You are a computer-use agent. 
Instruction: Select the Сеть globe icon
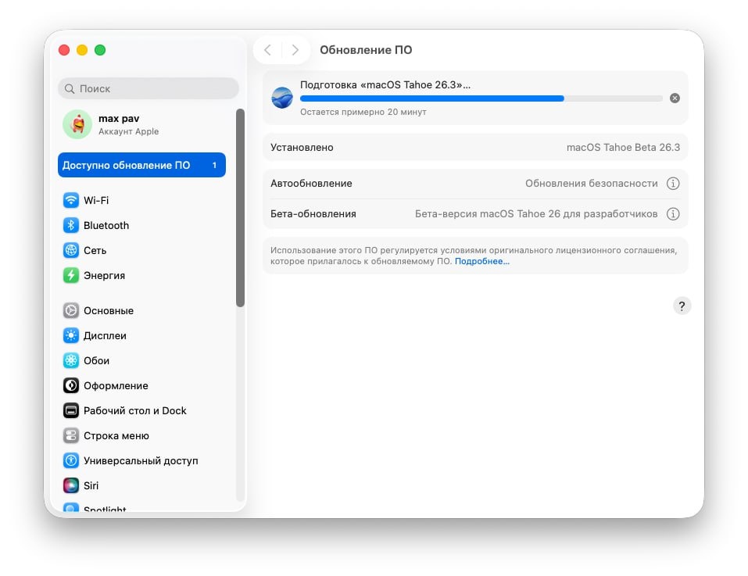[71, 250]
